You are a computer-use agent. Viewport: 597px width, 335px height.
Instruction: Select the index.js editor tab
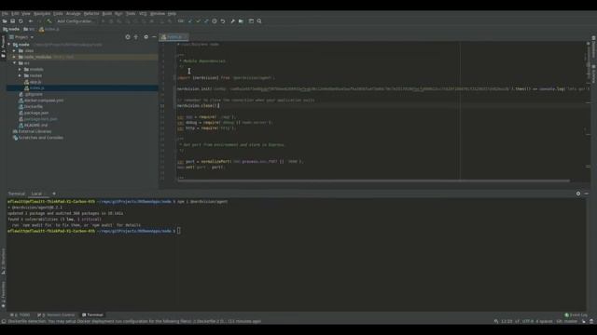174,37
